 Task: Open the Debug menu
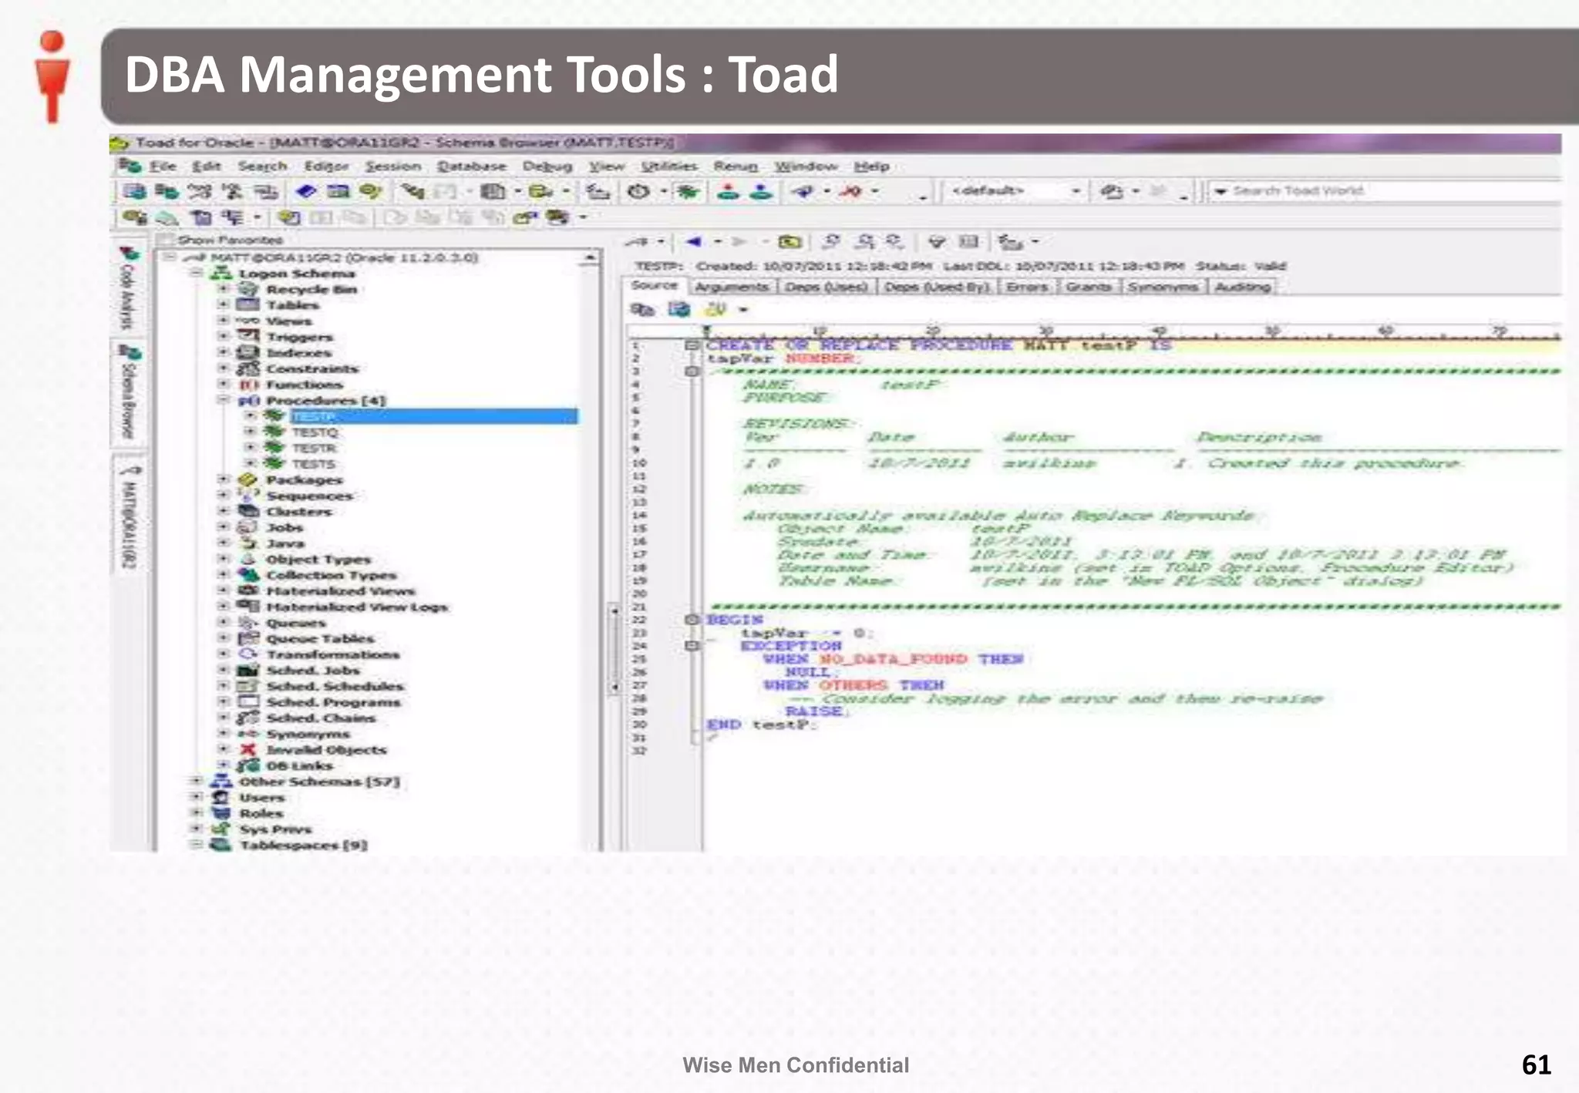coord(547,166)
